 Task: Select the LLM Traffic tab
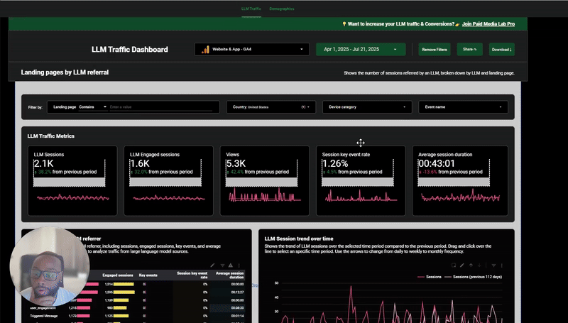(251, 9)
